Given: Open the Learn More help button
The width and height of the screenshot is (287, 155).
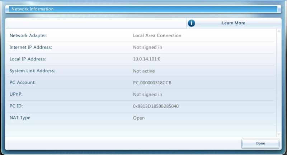Looking at the screenshot, I should 234,23.
